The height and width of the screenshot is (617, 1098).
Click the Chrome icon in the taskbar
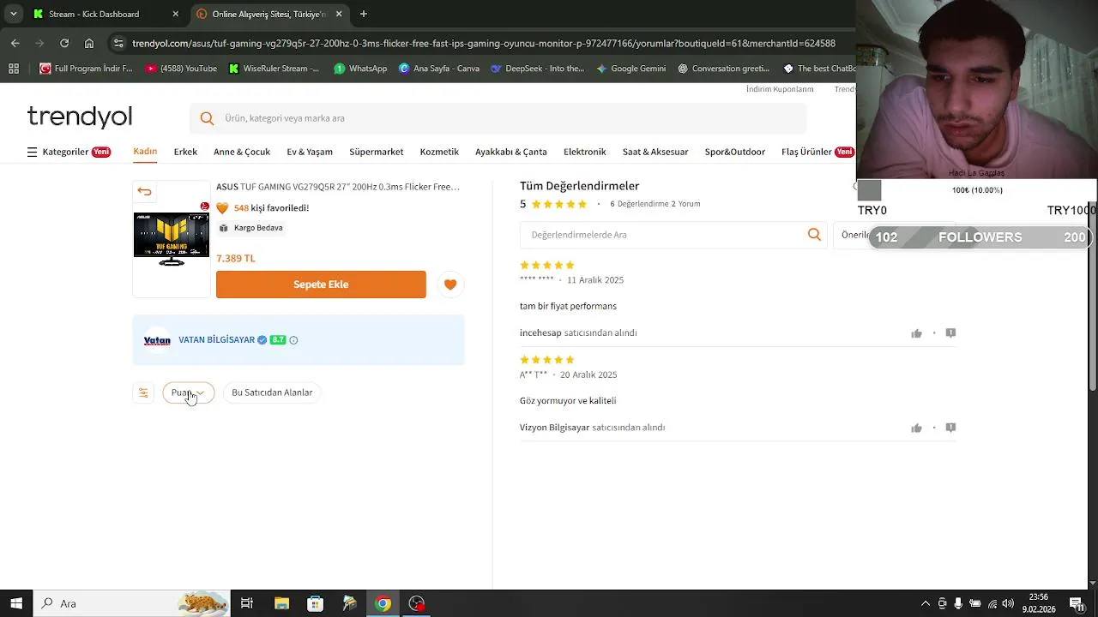click(383, 603)
